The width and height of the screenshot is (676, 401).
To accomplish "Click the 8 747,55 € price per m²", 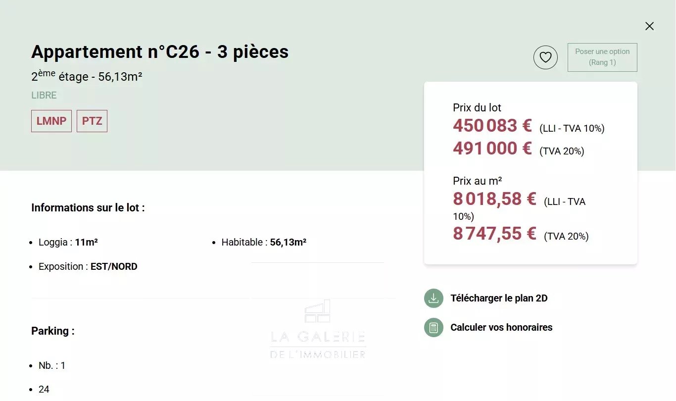I will coord(494,234).
